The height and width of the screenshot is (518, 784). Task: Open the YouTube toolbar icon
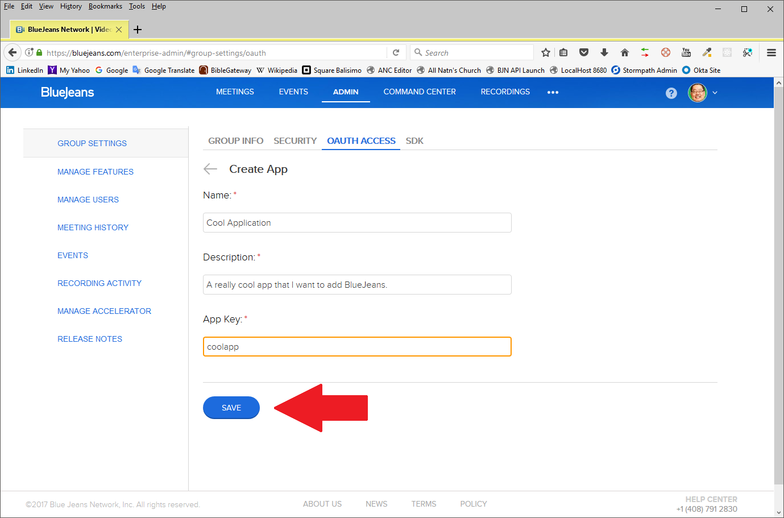tap(686, 52)
